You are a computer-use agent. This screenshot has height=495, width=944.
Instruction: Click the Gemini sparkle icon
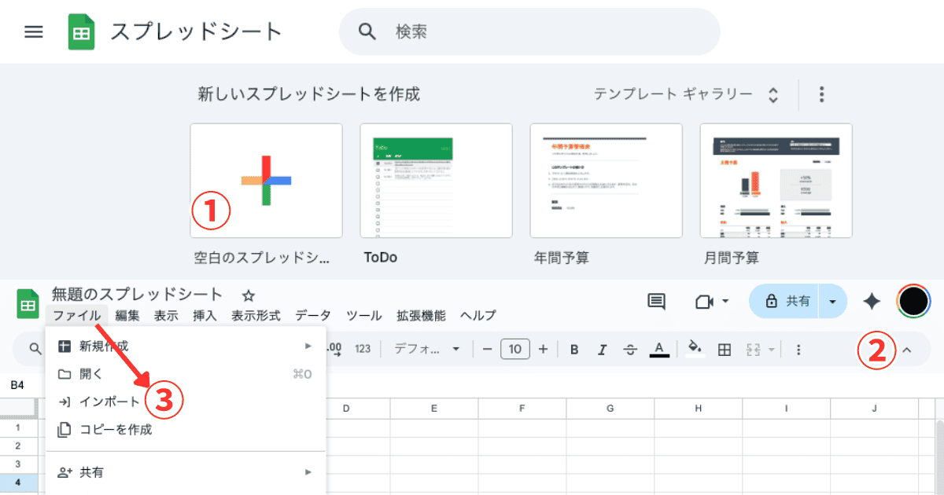(872, 302)
